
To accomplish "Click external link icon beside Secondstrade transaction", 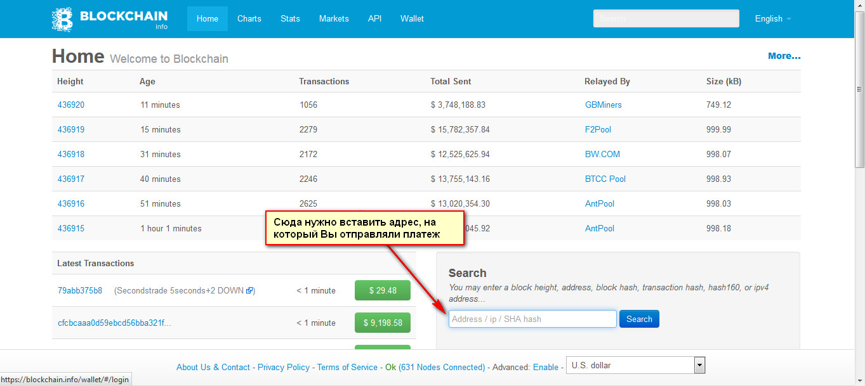I will 249,291.
